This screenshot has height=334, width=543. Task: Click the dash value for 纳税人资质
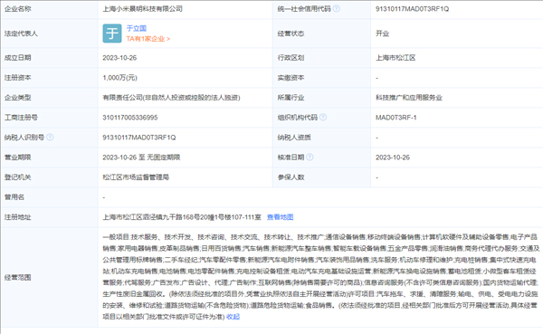click(x=377, y=138)
